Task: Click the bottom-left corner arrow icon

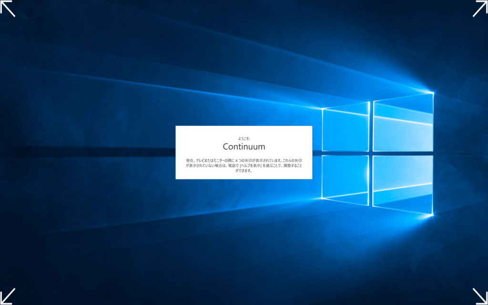Action: (8, 296)
